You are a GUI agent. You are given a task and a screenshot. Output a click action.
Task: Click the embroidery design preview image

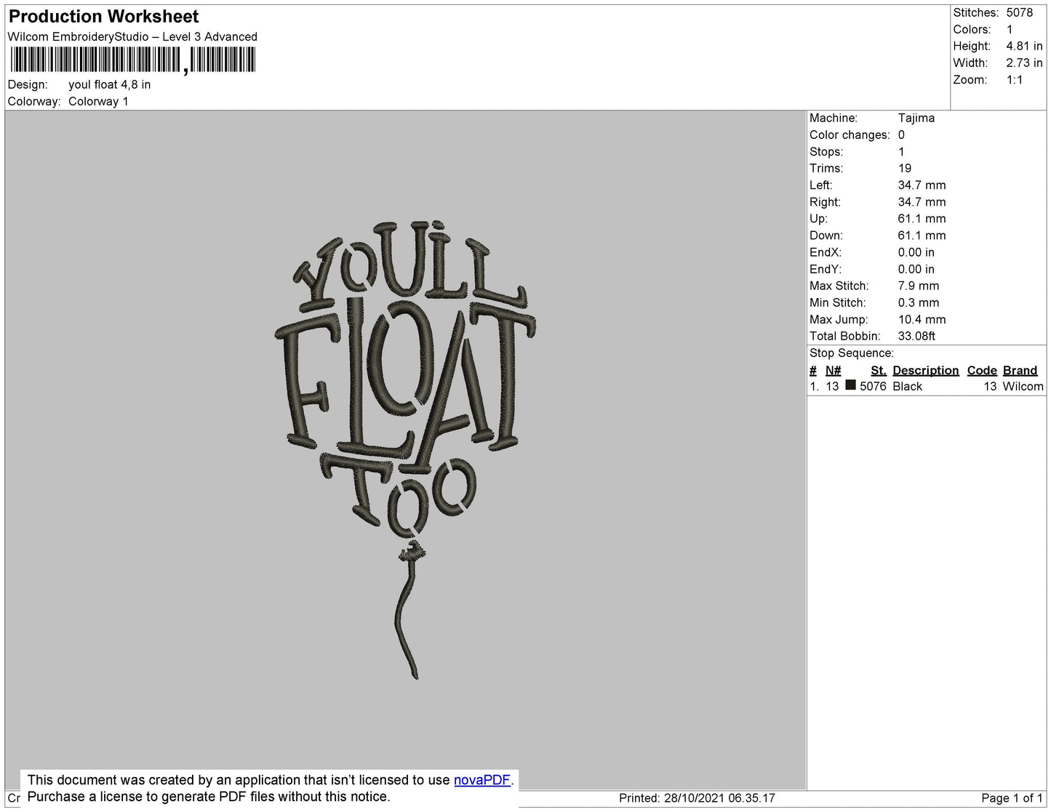[406, 450]
